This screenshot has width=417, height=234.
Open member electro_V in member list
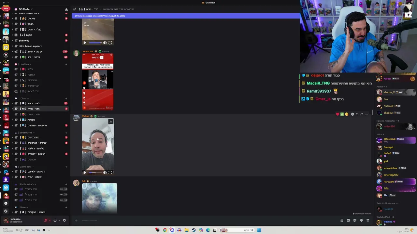pos(396,92)
